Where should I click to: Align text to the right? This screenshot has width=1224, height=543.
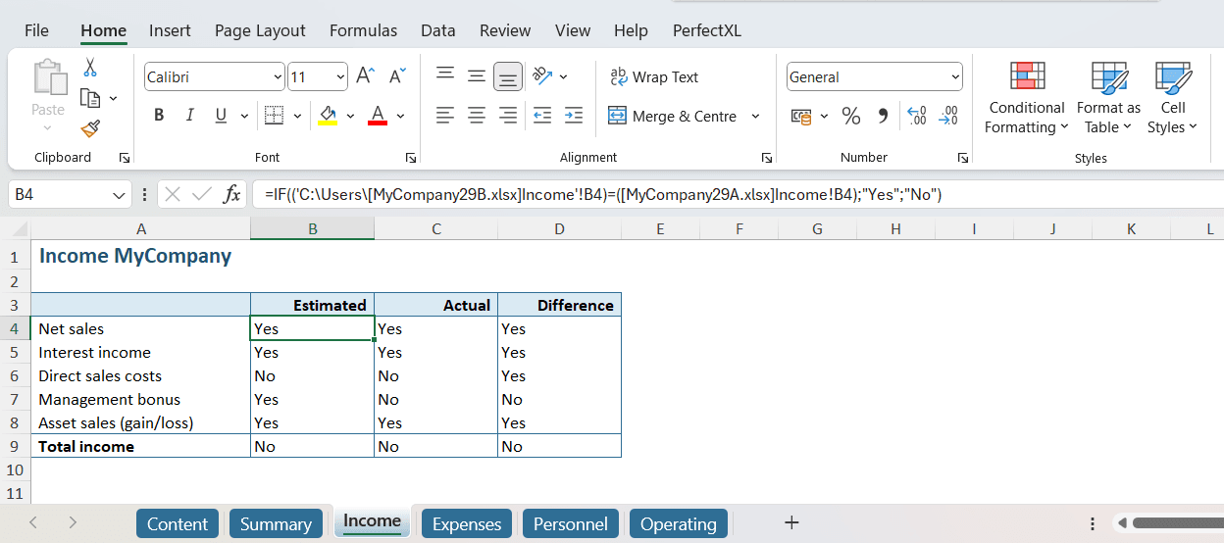tap(508, 116)
